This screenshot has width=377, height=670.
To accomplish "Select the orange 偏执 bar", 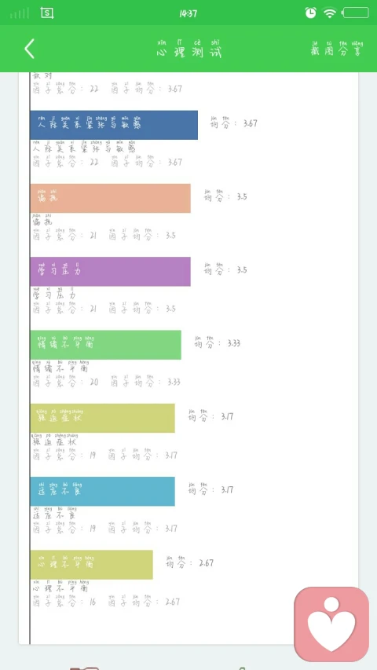I will point(110,198).
